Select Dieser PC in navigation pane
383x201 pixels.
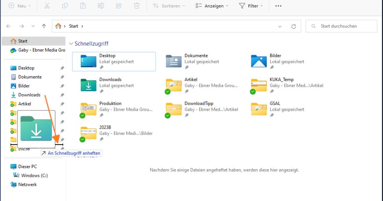27,167
